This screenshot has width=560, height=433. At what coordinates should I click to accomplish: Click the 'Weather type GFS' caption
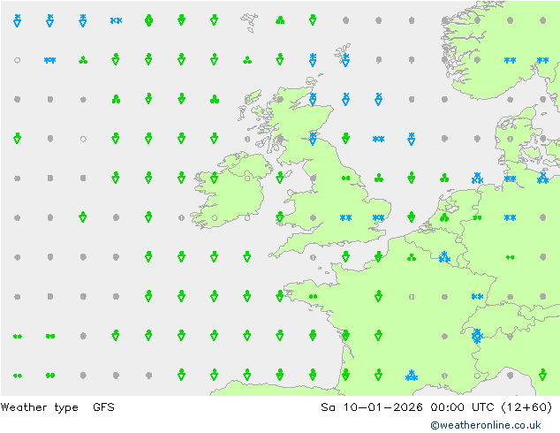pyautogui.click(x=57, y=407)
